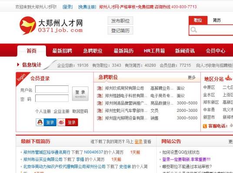Open the 郑州恒越电子科技有限 listing
233x173 pixels.
[x=126, y=96]
